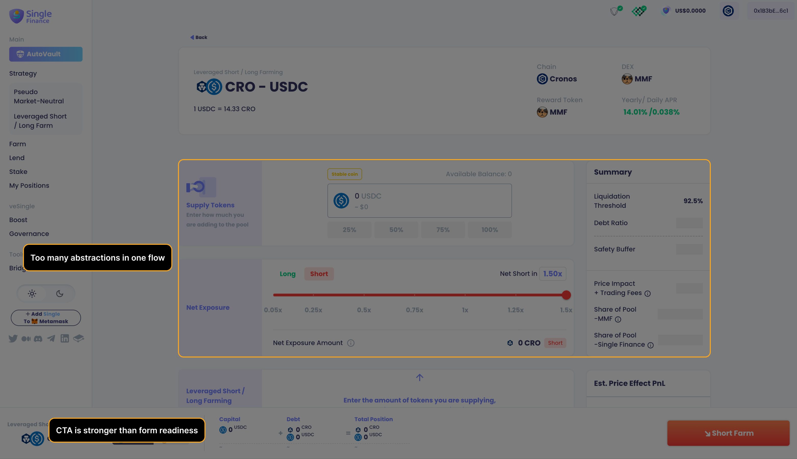
Task: Open the Lend section
Action: pos(17,158)
